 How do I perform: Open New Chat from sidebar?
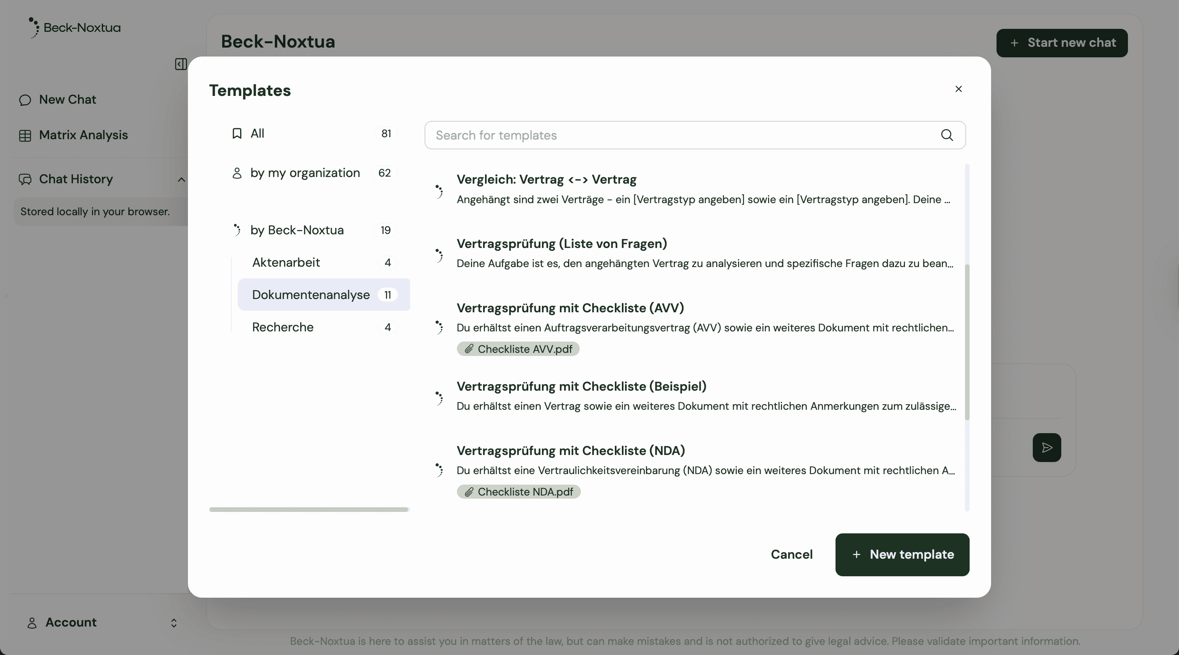(x=67, y=99)
